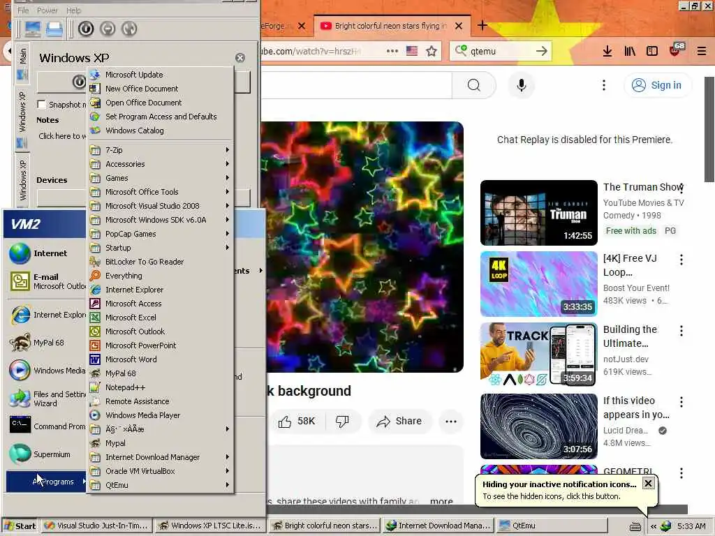Expand the QtEmu program folder
The width and height of the screenshot is (715, 536).
(160, 485)
